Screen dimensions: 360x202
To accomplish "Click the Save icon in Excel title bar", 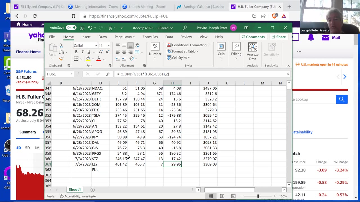I will [x=82, y=28].
